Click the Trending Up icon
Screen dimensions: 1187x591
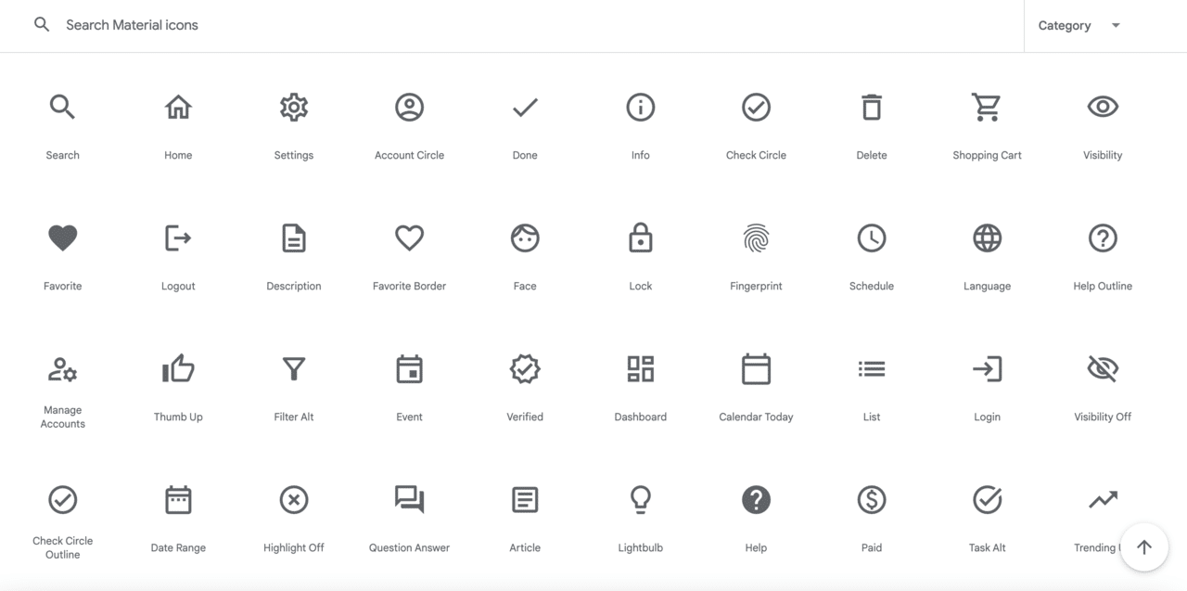[1102, 499]
